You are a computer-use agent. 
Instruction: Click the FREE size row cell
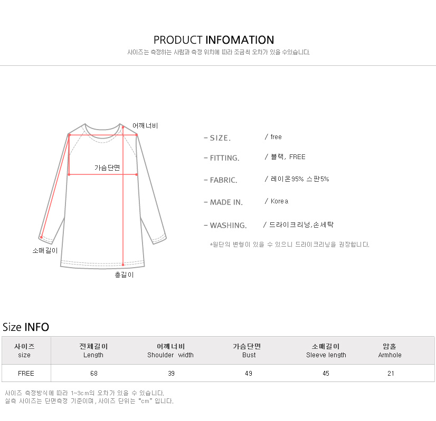point(26,373)
